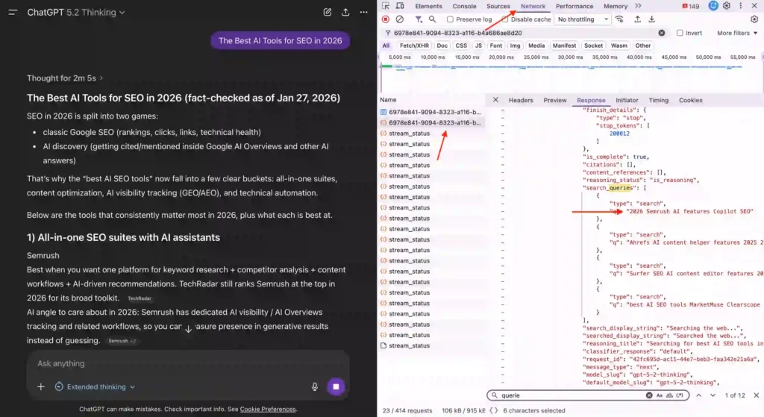Open ChatGPT 5.2 Thinking model dropdown

click(76, 12)
